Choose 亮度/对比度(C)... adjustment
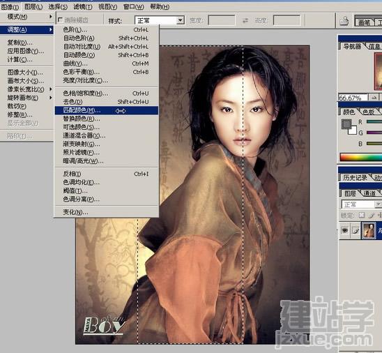The width and height of the screenshot is (382, 353). [107, 80]
